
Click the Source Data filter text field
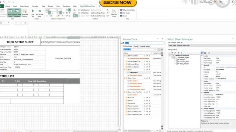point(145,43)
